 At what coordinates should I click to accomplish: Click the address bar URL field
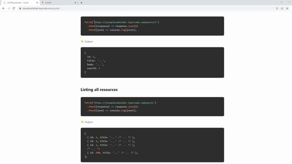pyautogui.click(x=147, y=8)
